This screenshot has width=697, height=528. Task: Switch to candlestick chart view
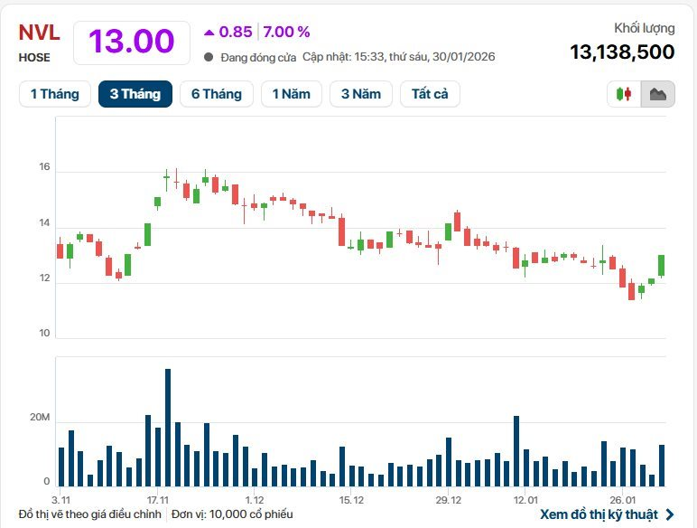click(624, 94)
